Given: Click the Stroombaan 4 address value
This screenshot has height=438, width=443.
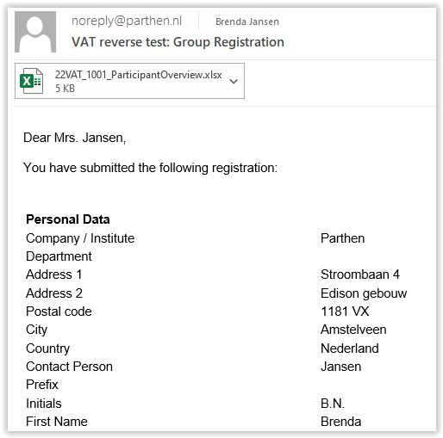Looking at the screenshot, I should tap(360, 275).
